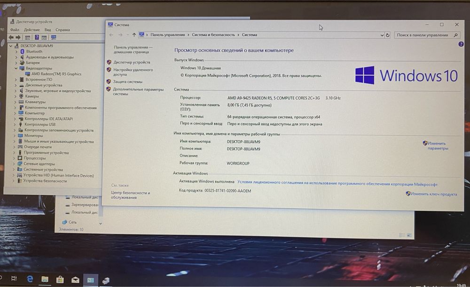Expand the Дисковые устройства node
The height and width of the screenshot is (287, 470).
click(x=16, y=85)
